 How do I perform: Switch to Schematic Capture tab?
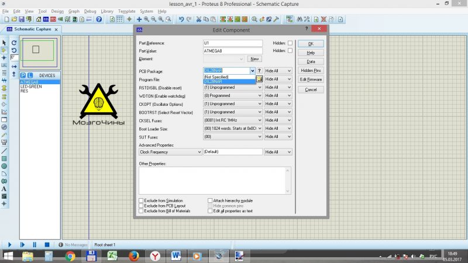point(33,29)
